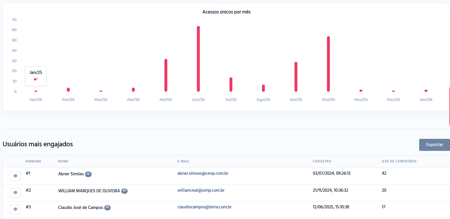Click the Set/25 bar in the chart
This screenshot has width=450, height=219.
[296, 77]
